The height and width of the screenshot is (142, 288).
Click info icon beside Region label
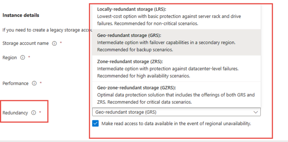(x=22, y=58)
